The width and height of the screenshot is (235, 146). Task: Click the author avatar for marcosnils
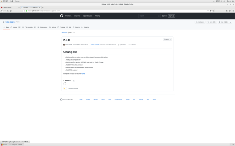(64, 45)
